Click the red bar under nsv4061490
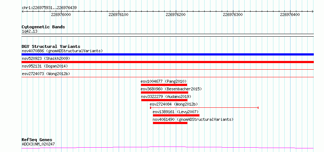Image resolution: width=324 pixels, height=152 pixels. [x=170, y=123]
